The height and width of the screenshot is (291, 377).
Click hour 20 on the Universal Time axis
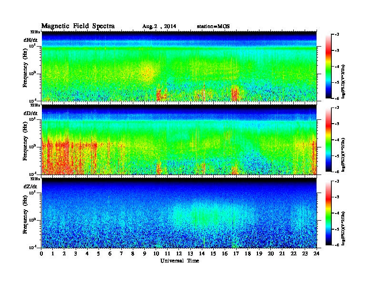(x=271, y=253)
